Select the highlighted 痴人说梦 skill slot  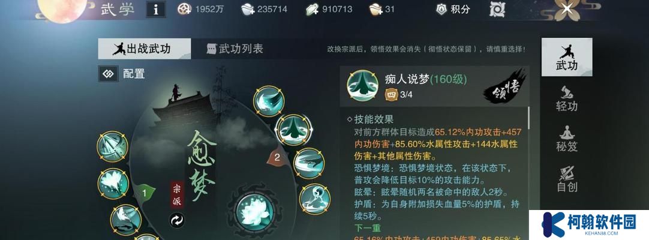(294, 130)
